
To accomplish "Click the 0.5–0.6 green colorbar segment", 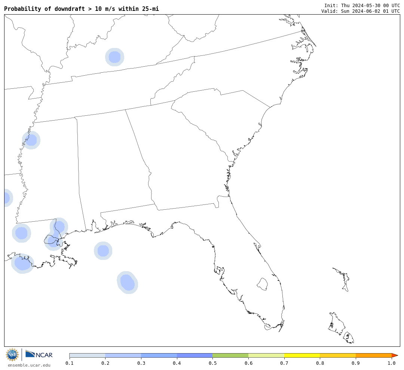I will click(230, 355).
